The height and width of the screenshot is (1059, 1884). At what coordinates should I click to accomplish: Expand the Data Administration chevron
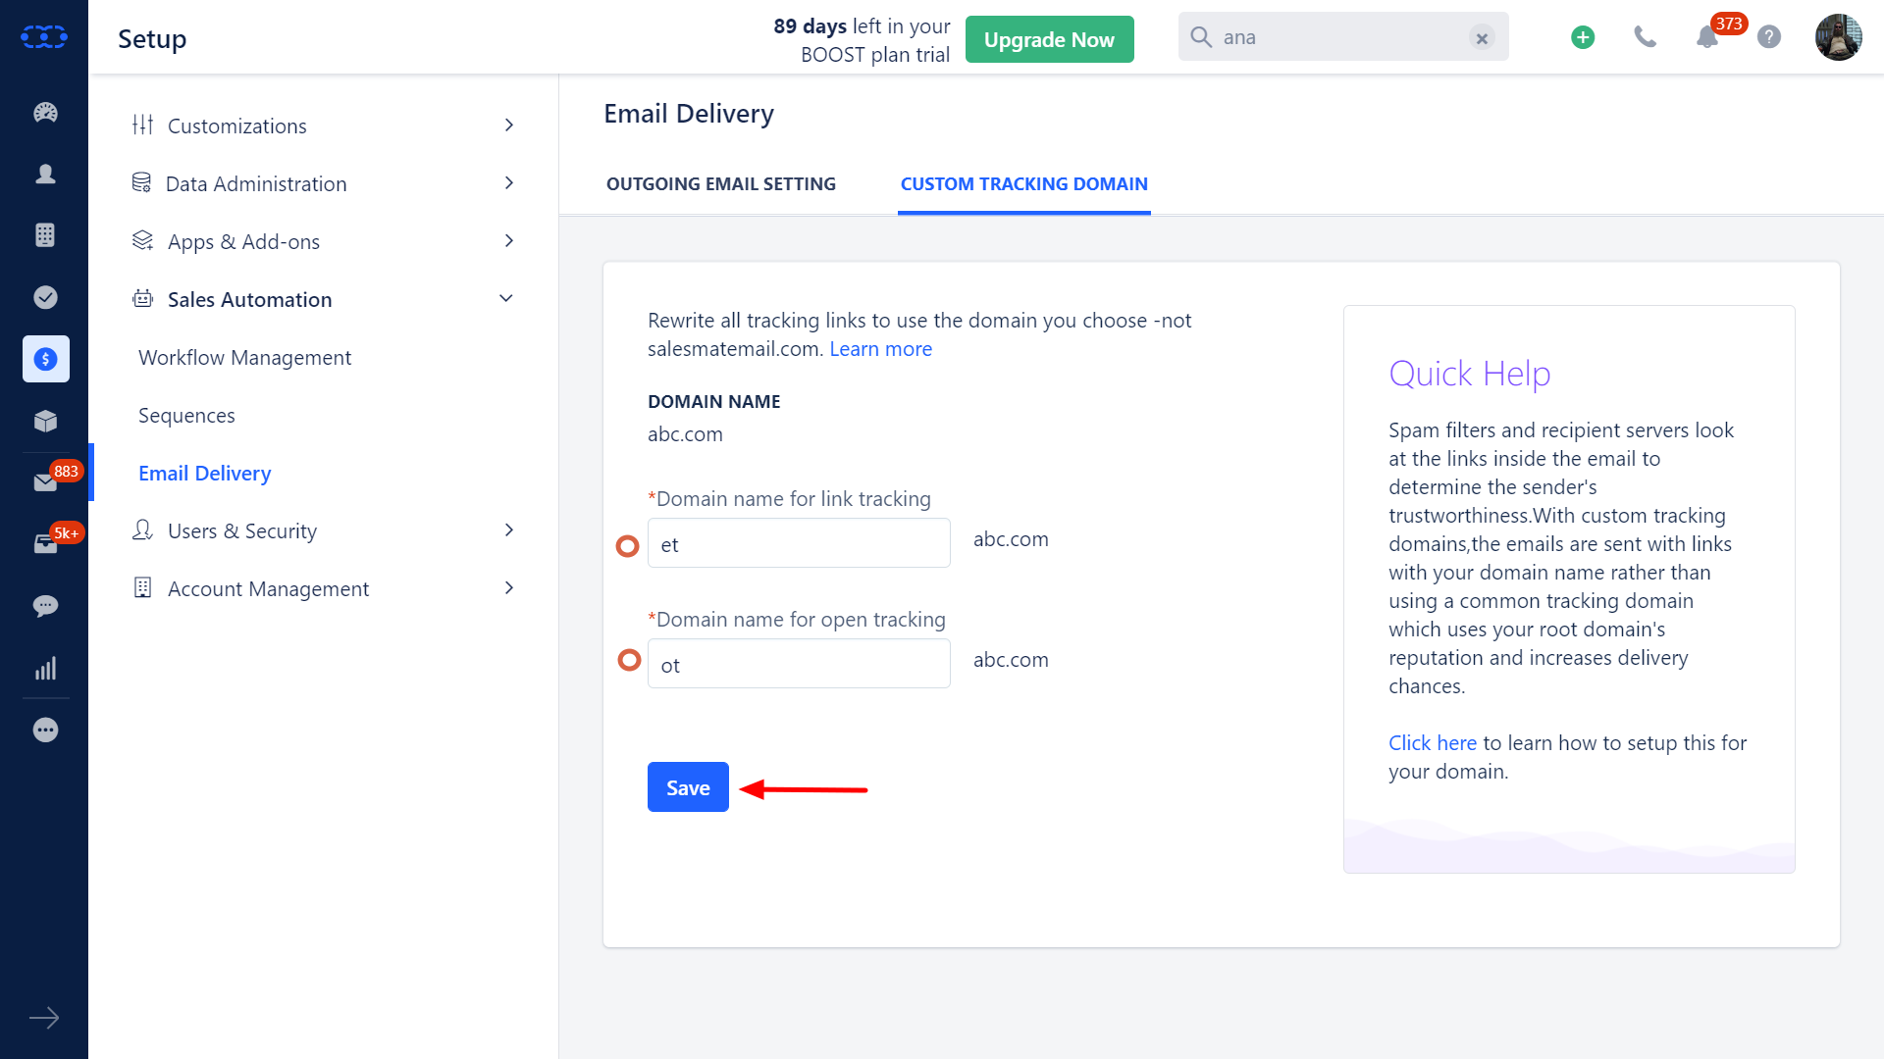pyautogui.click(x=508, y=182)
